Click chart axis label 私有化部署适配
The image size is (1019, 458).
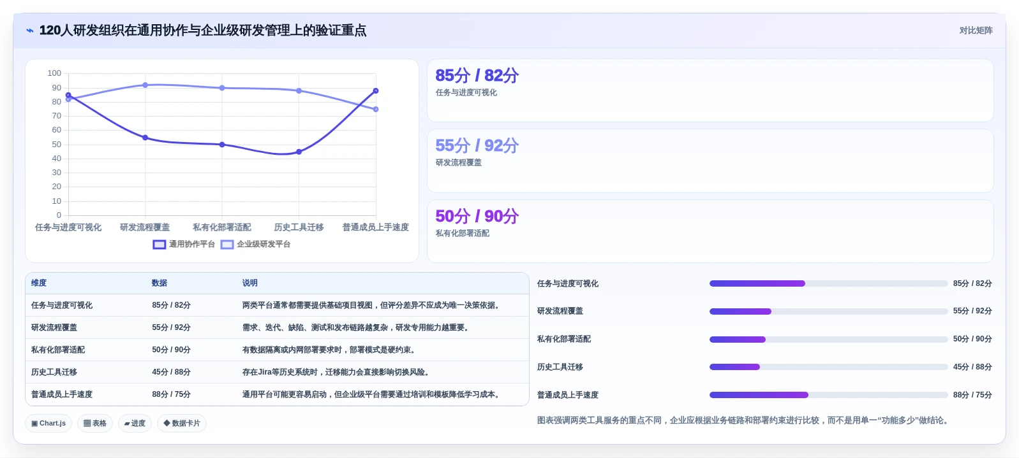[222, 227]
